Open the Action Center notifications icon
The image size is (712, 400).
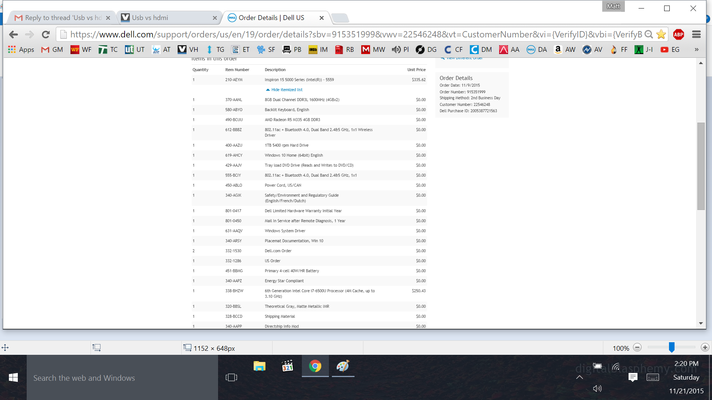click(633, 377)
